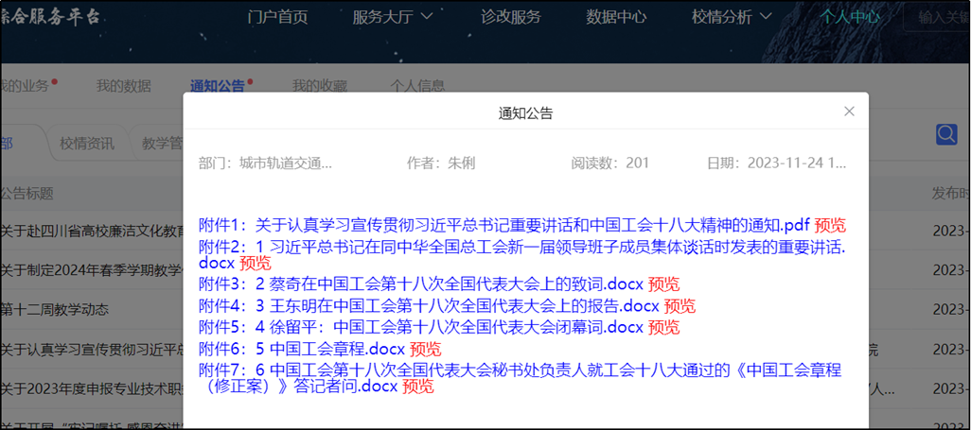Preview 附件7 via 预览 link
Screen dimensions: 971x430
click(418, 387)
